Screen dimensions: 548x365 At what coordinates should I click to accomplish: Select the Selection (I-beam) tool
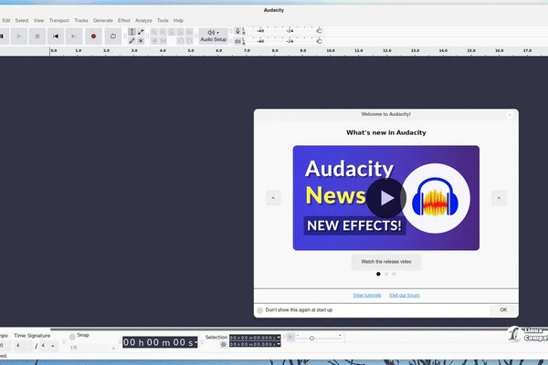coord(132,32)
